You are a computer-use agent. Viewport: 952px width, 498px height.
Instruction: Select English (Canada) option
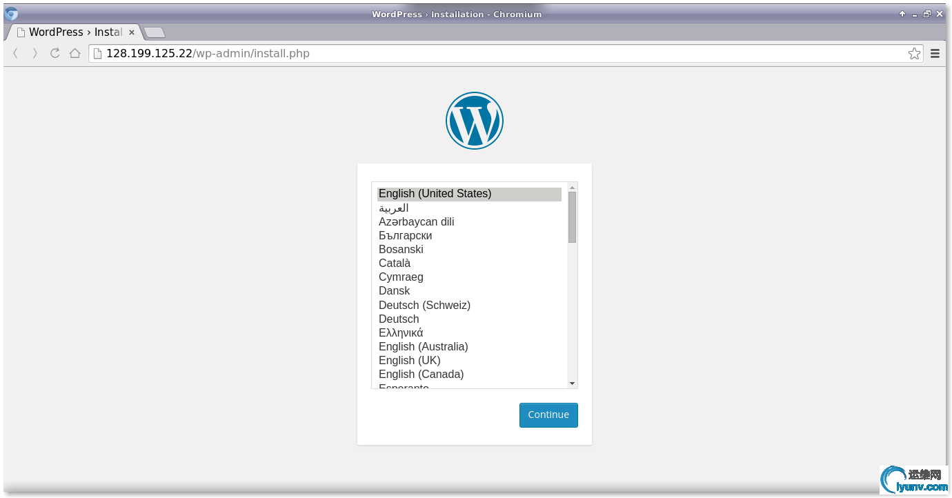coord(469,374)
